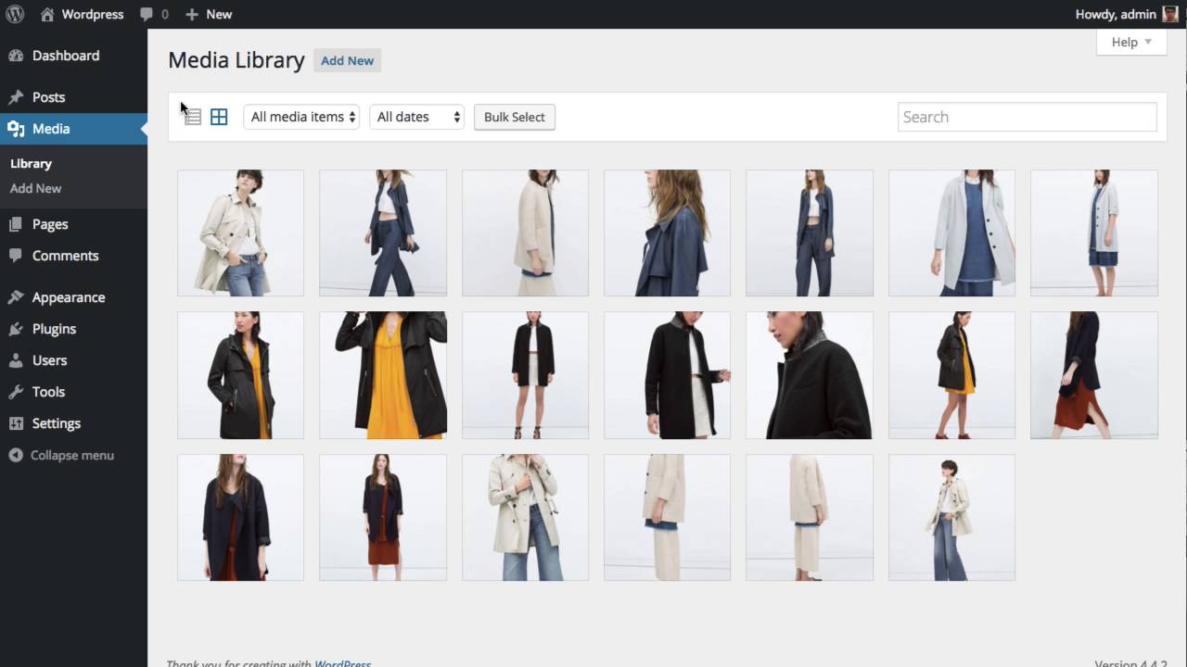Click the WordPress logo icon
Viewport: 1187px width, 667px height.
(15, 14)
